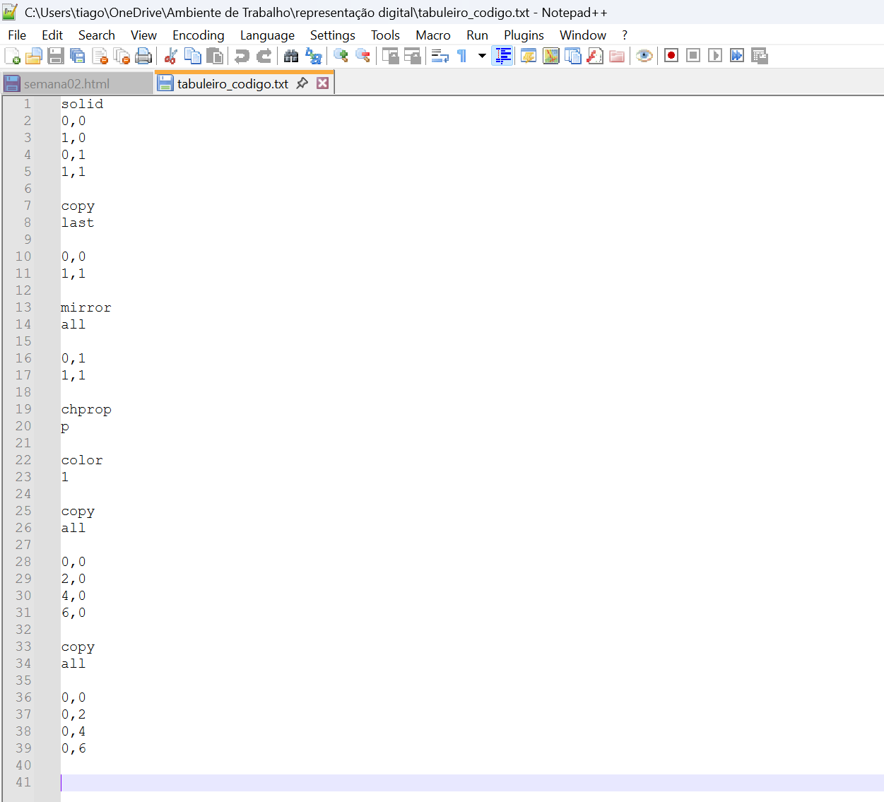
Task: Expand the Language menu
Action: tap(267, 35)
